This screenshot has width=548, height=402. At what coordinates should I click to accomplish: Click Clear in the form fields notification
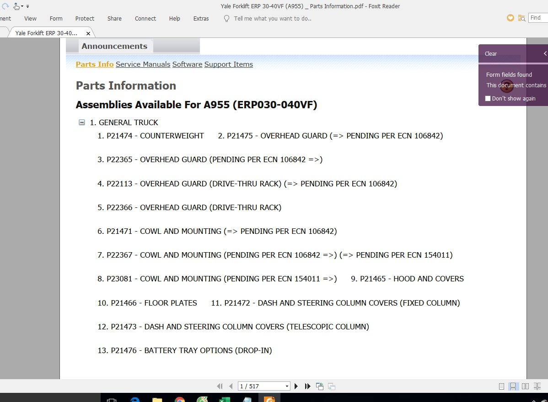pos(490,54)
